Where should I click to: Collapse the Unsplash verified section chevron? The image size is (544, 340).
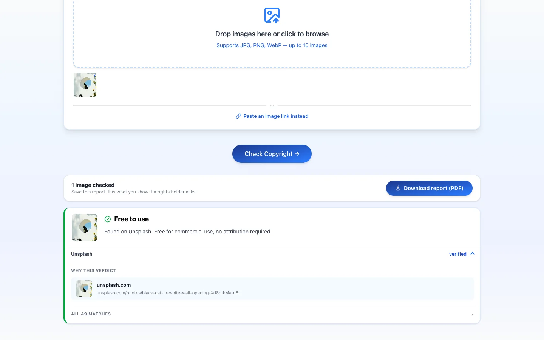tap(473, 254)
